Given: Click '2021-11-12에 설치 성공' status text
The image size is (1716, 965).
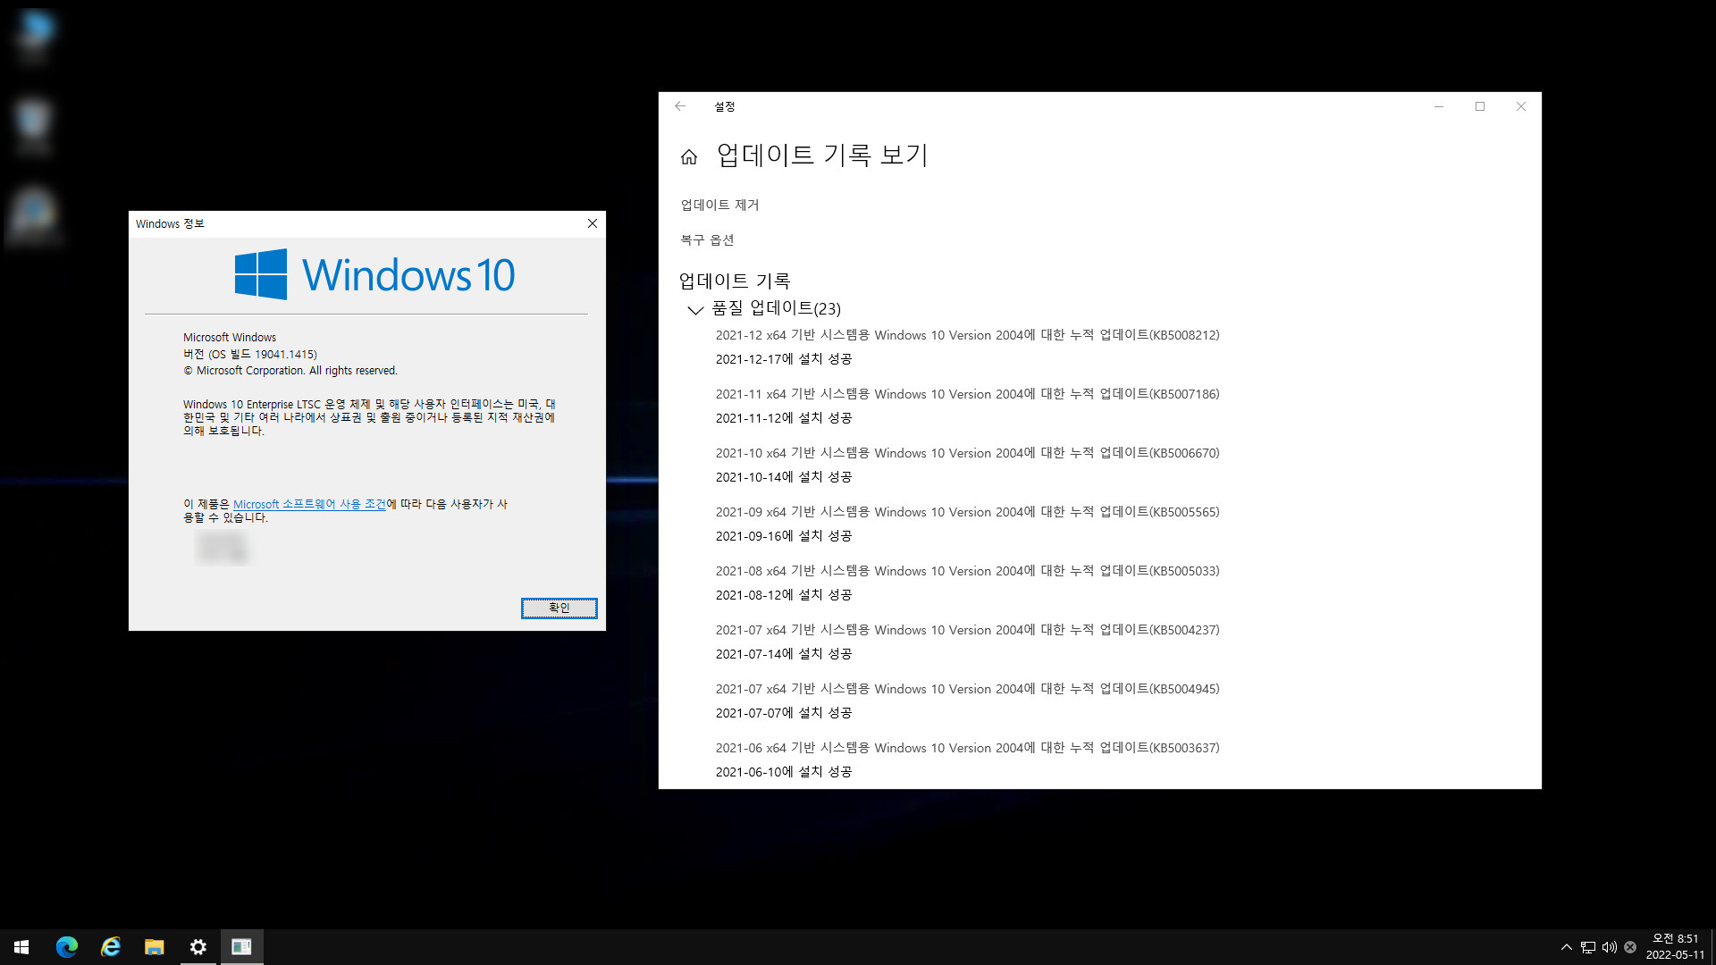Looking at the screenshot, I should [x=783, y=418].
